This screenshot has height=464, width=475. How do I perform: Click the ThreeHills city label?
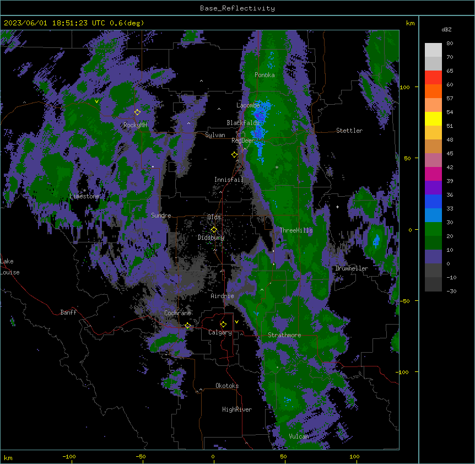click(x=296, y=230)
